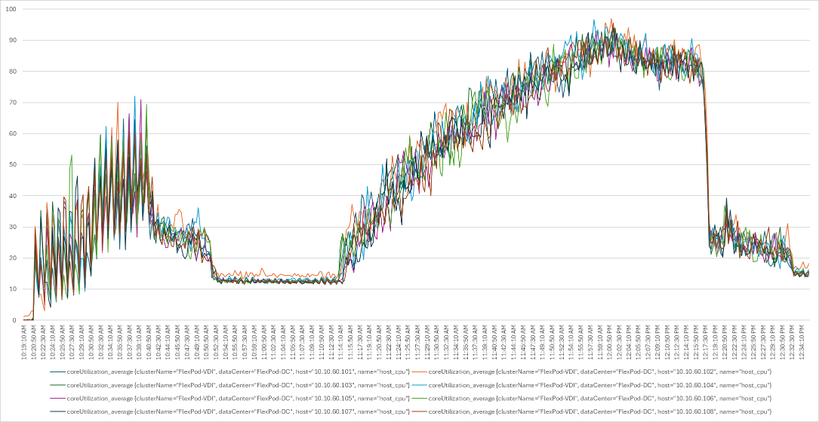Click the y-axis label 100
The width and height of the screenshot is (819, 422).
[x=11, y=9]
